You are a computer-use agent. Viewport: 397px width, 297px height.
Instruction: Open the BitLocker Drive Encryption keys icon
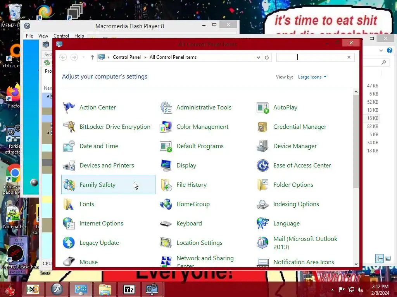click(69, 127)
